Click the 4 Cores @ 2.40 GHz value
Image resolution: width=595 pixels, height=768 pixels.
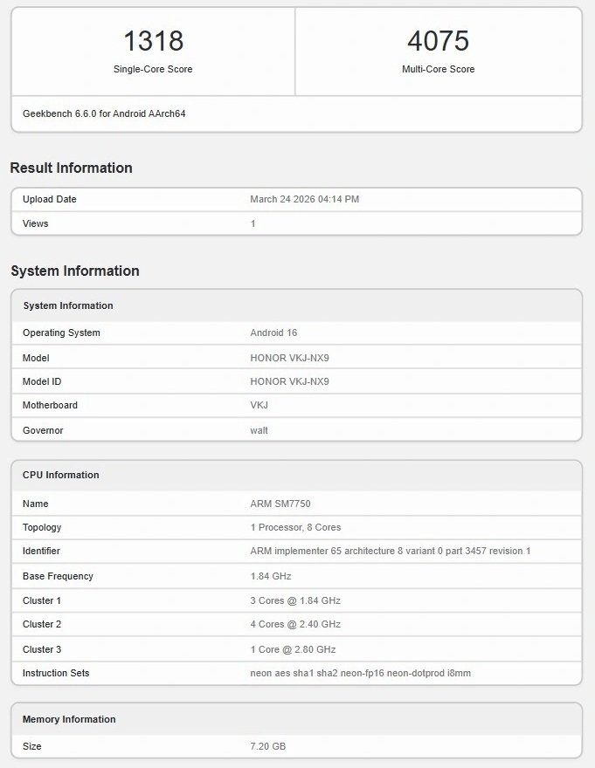coord(295,625)
